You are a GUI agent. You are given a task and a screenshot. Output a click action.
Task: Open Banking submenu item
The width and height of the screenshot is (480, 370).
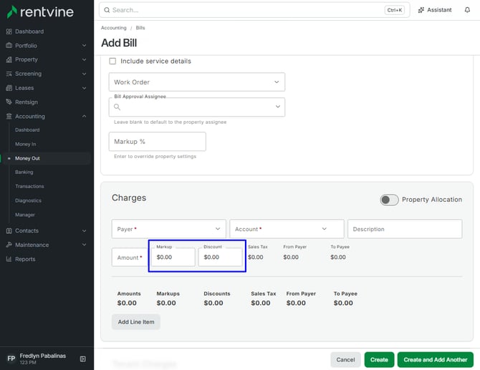click(24, 172)
